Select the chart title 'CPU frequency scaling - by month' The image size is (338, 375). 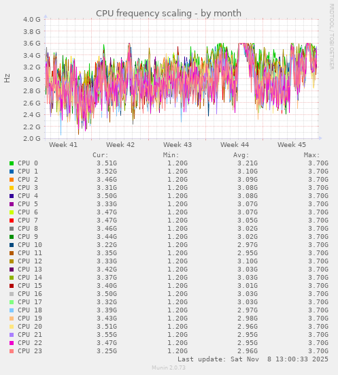tap(169, 14)
